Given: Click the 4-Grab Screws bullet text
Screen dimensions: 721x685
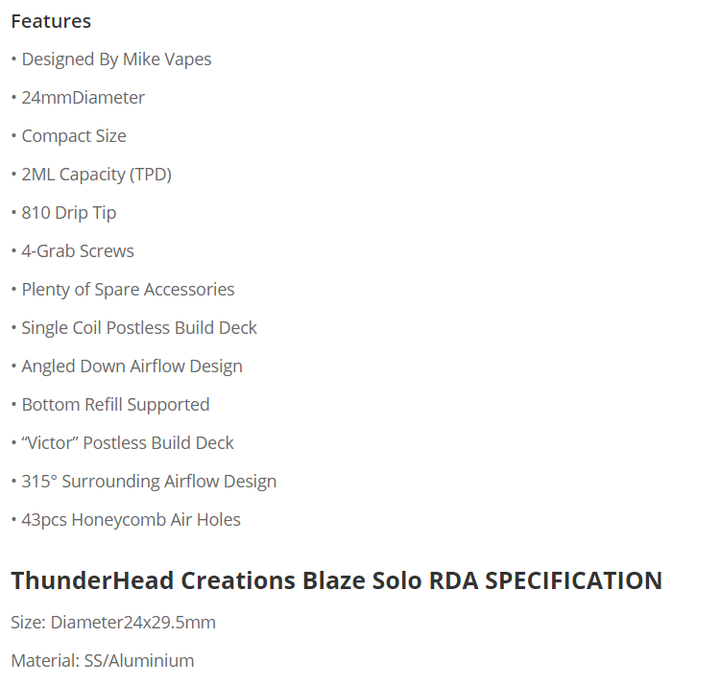Looking at the screenshot, I should coord(77,251).
